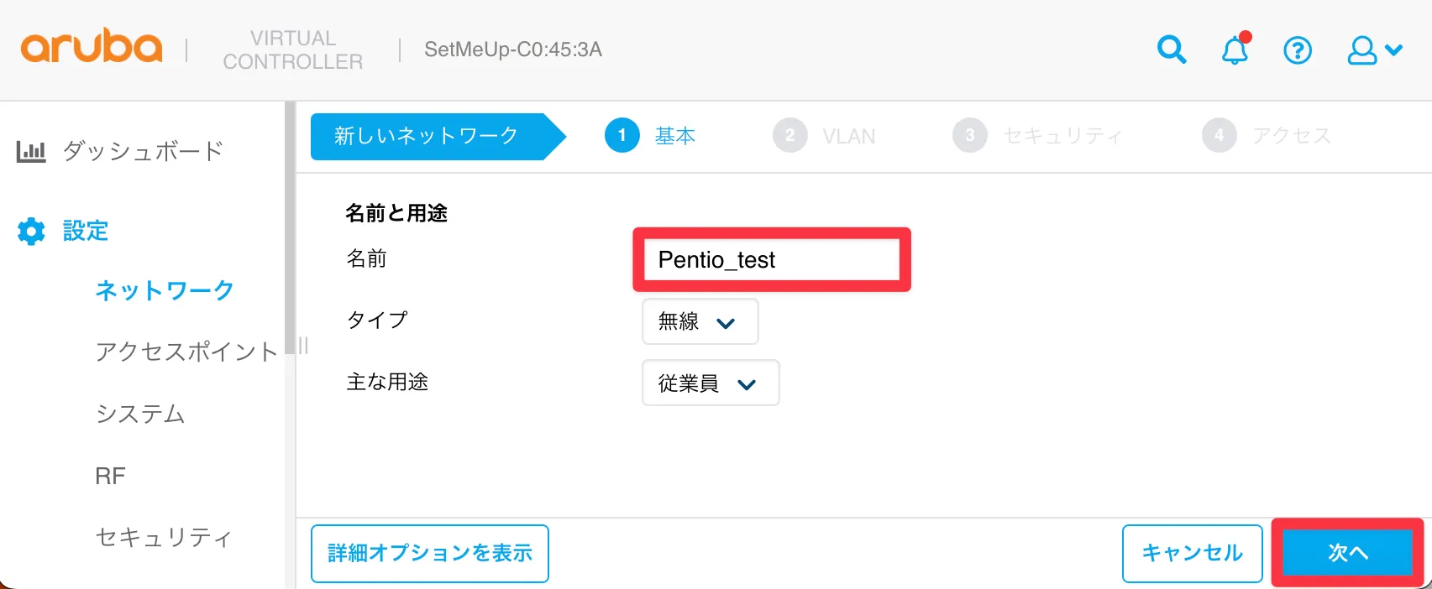Image resolution: width=1432 pixels, height=589 pixels.
Task: Click the Aruba logo
Action: (92, 47)
